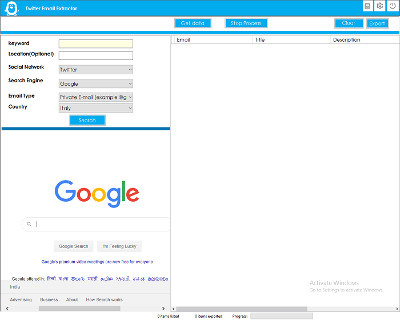Click the 'India' region text

[x=15, y=287]
